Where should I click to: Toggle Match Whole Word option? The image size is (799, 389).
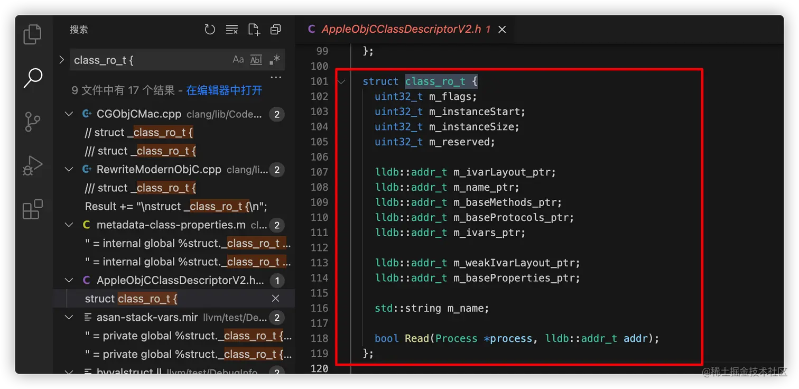click(256, 60)
